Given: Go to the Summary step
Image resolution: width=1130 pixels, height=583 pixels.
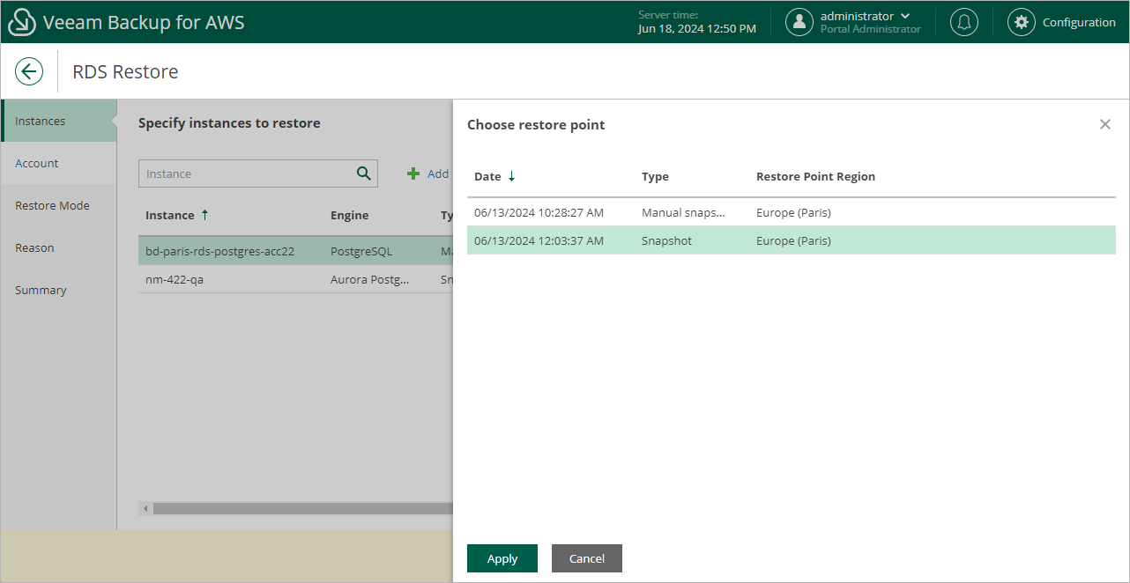Looking at the screenshot, I should [x=59, y=290].
